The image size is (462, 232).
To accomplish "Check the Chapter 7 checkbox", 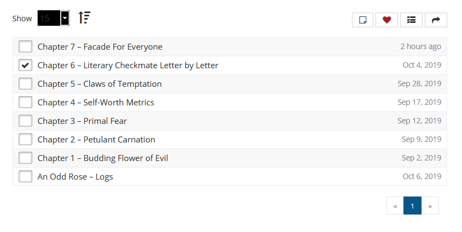I will pyautogui.click(x=25, y=47).
